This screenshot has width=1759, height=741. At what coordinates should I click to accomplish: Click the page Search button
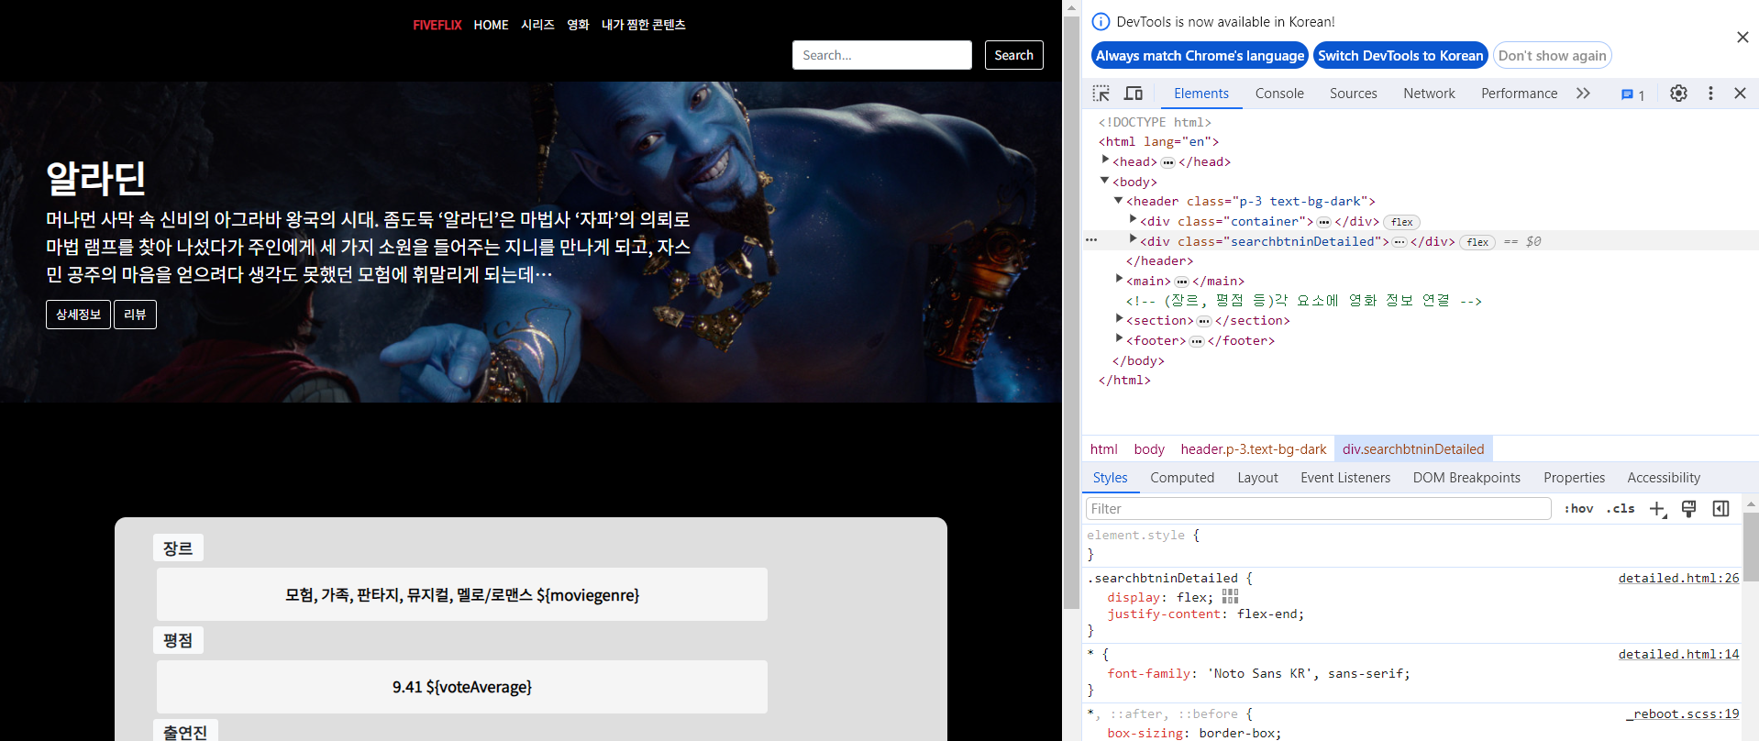(1013, 55)
